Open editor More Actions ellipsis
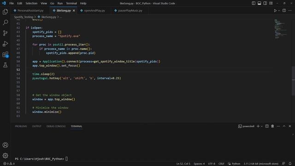Viewport: 295px width, 166px height. click(x=290, y=11)
